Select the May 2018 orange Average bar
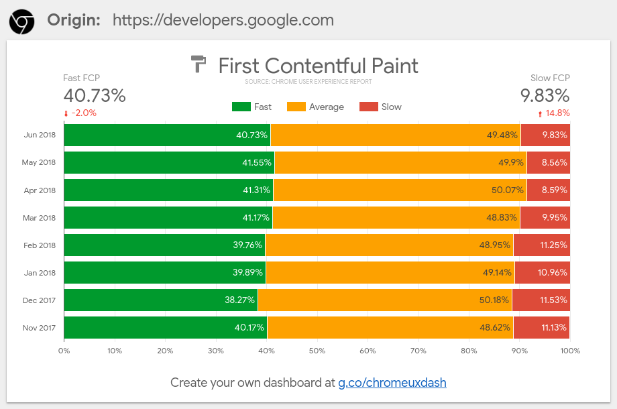 pos(400,162)
